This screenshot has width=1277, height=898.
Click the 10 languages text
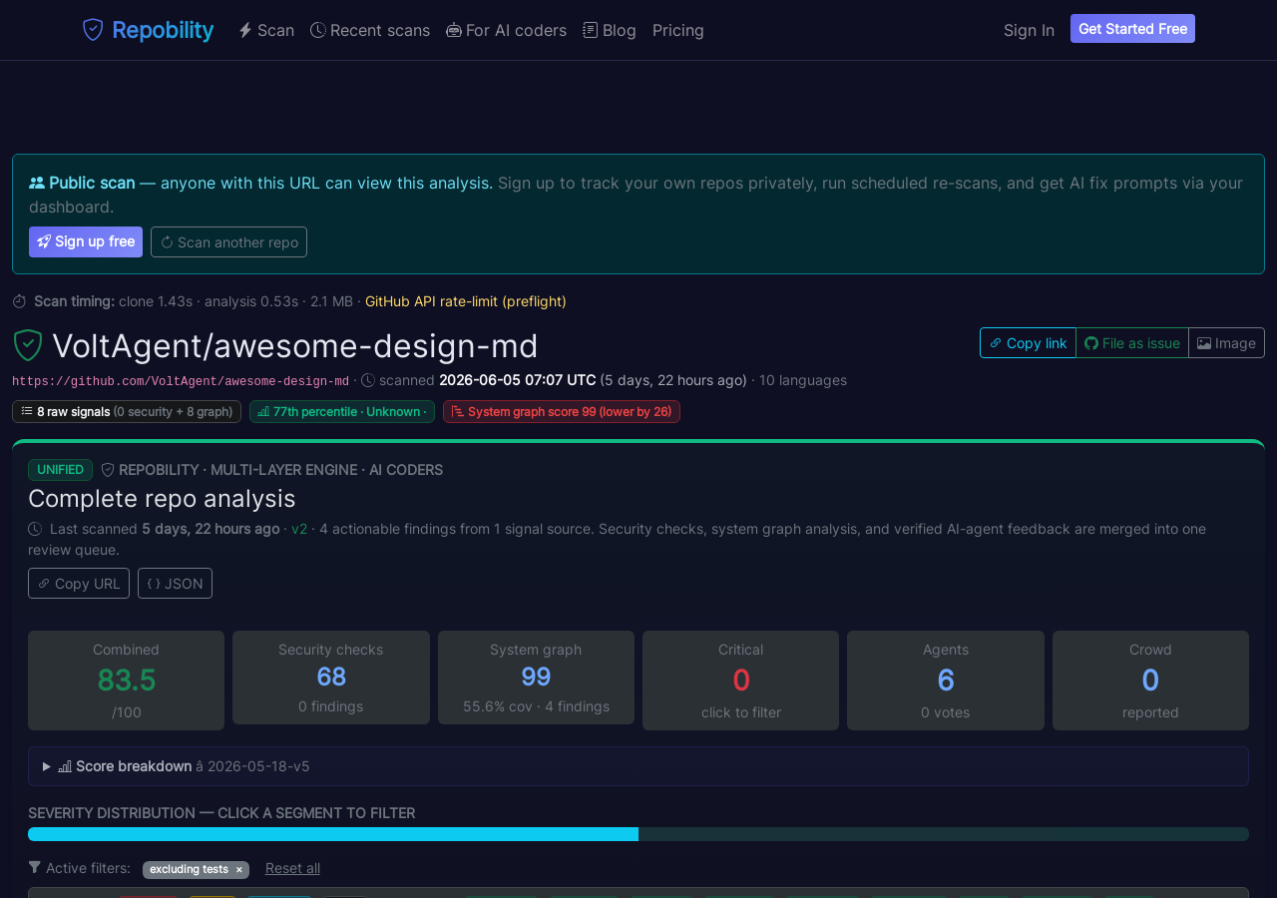803,380
